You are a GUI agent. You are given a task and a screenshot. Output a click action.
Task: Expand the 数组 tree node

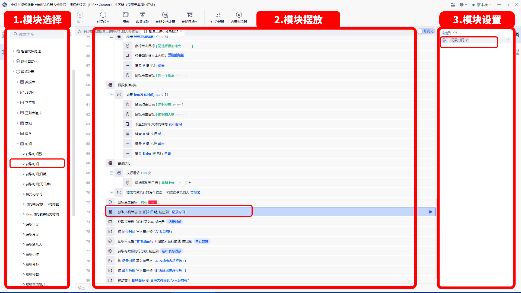[18, 123]
